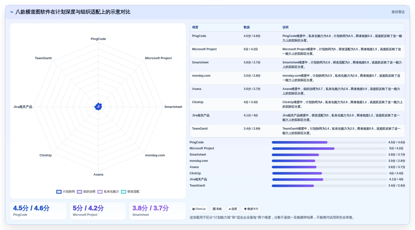
Task: Click the chart title 八款横道图软件
Action: [x=73, y=12]
